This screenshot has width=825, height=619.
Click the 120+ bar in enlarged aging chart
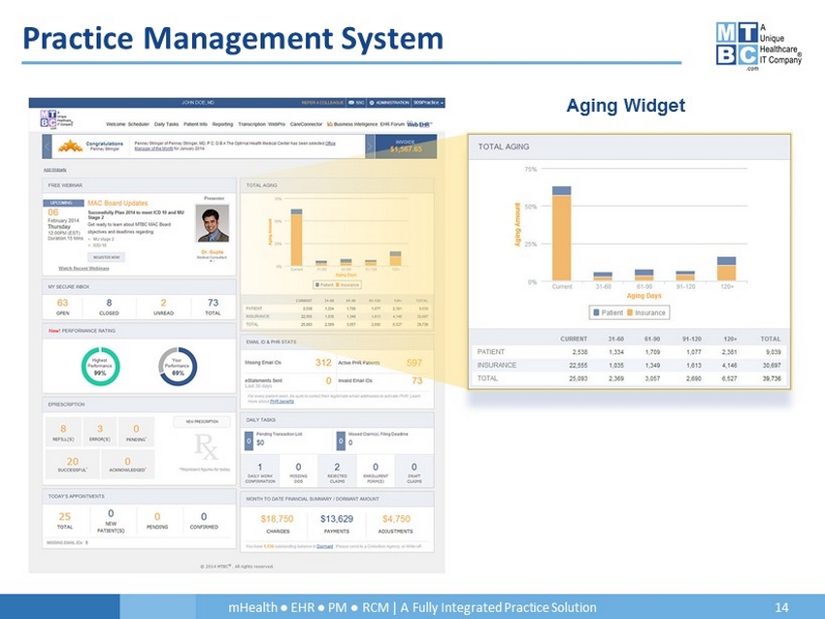point(727,269)
